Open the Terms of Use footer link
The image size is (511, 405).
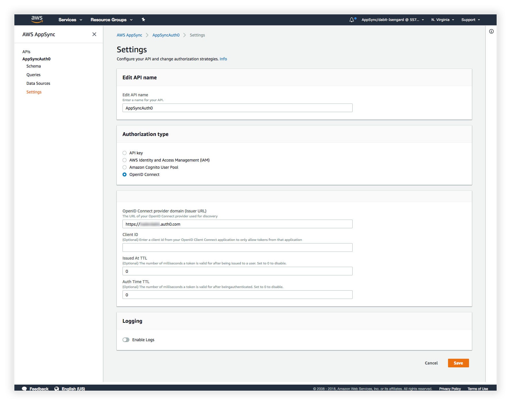(x=478, y=389)
